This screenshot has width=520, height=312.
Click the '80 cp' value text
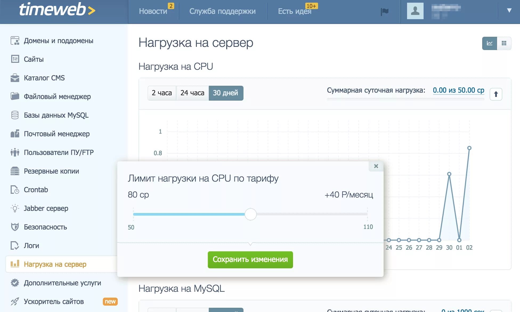[138, 195]
